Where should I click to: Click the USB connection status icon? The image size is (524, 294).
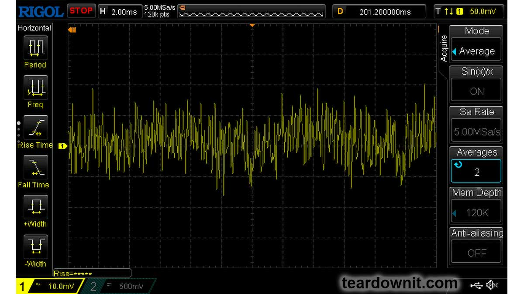click(x=476, y=285)
